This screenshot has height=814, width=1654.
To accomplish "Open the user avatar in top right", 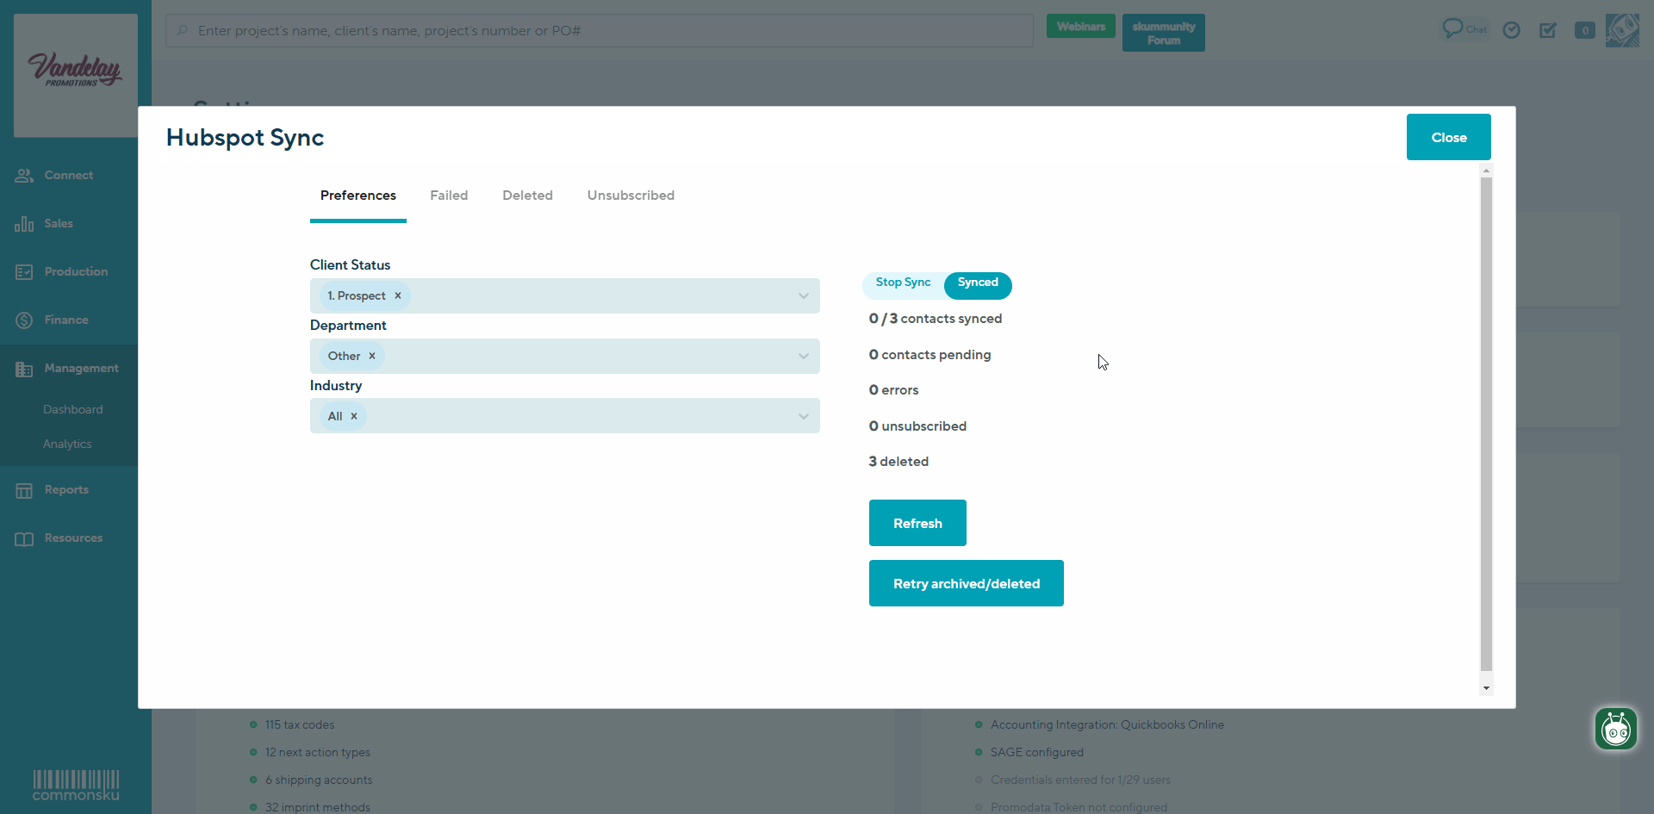I will coord(1622,30).
